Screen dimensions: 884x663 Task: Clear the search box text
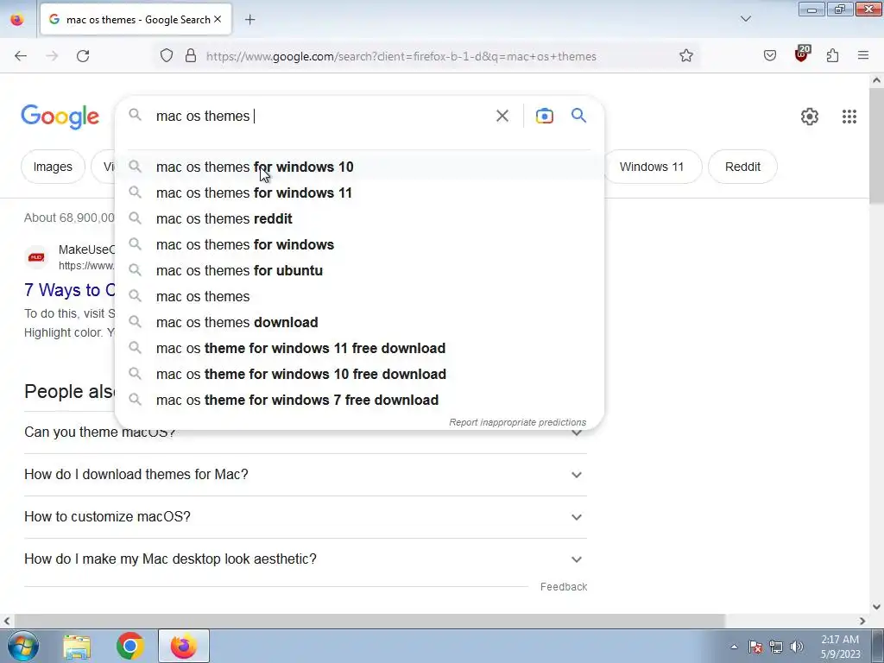point(502,117)
